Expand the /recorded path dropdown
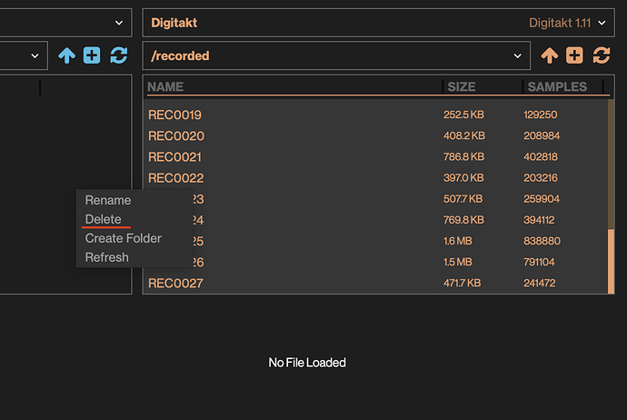The width and height of the screenshot is (627, 420). [x=517, y=55]
